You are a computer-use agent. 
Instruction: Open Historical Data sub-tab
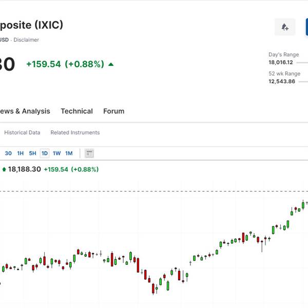pos(22,132)
